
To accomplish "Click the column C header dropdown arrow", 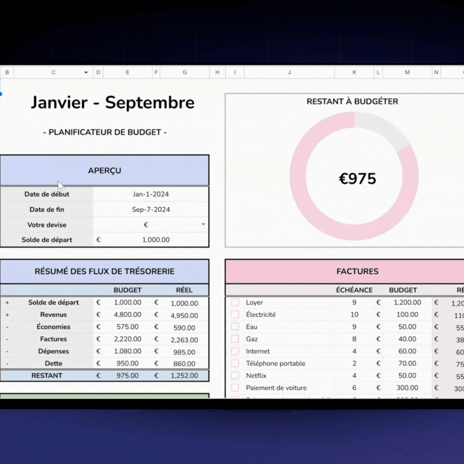I will pyautogui.click(x=86, y=73).
